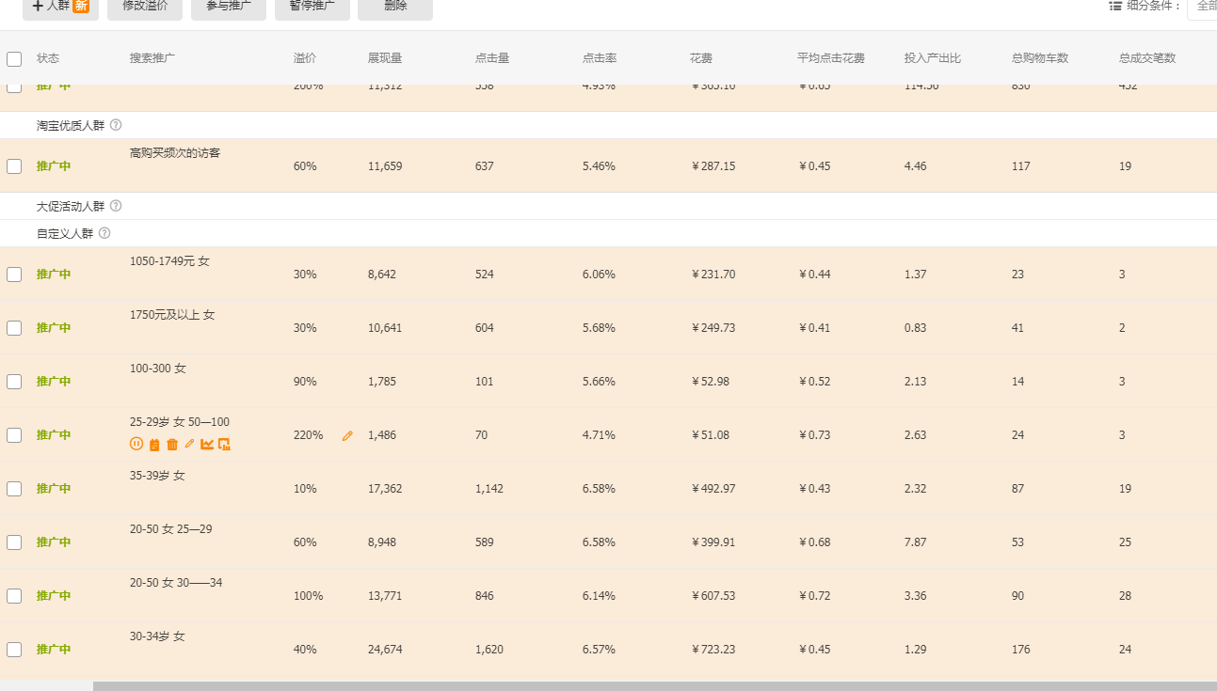The width and height of the screenshot is (1217, 691).
Task: Click the 暂停推广 button
Action: click(312, 8)
